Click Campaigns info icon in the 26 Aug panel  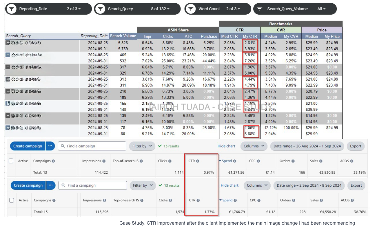pyautogui.click(x=53, y=161)
